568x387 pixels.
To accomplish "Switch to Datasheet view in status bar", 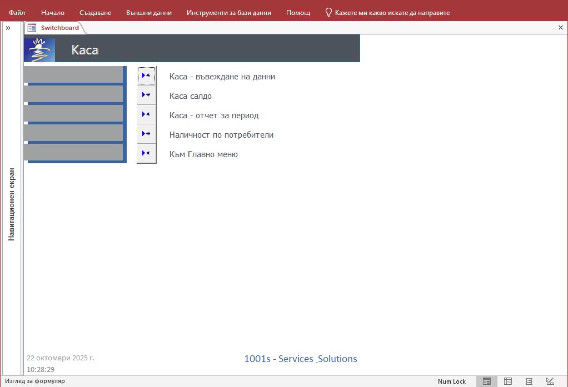I will click(508, 381).
